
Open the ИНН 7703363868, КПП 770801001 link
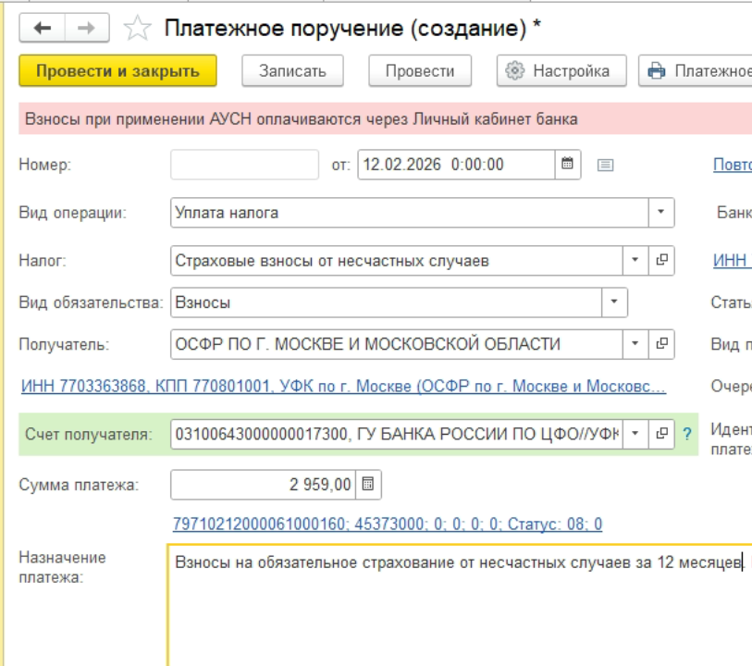pos(343,386)
